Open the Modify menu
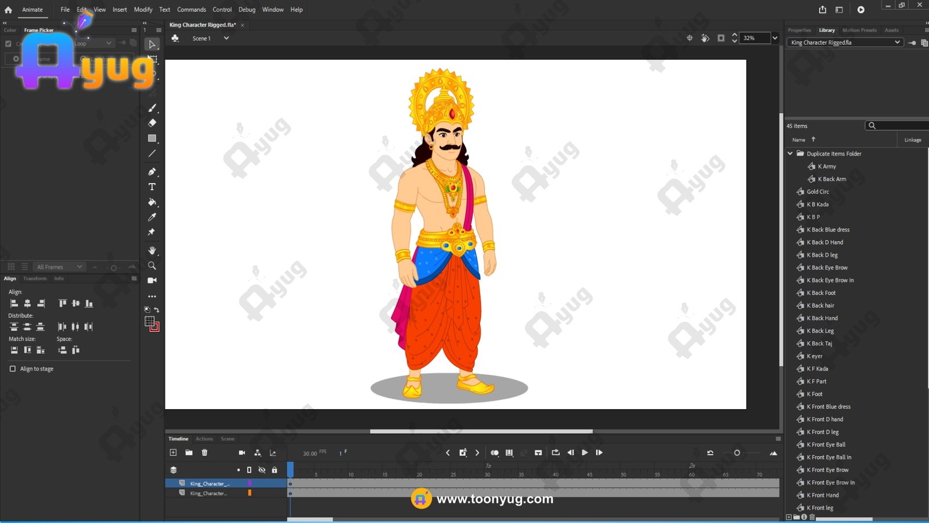 [x=143, y=9]
